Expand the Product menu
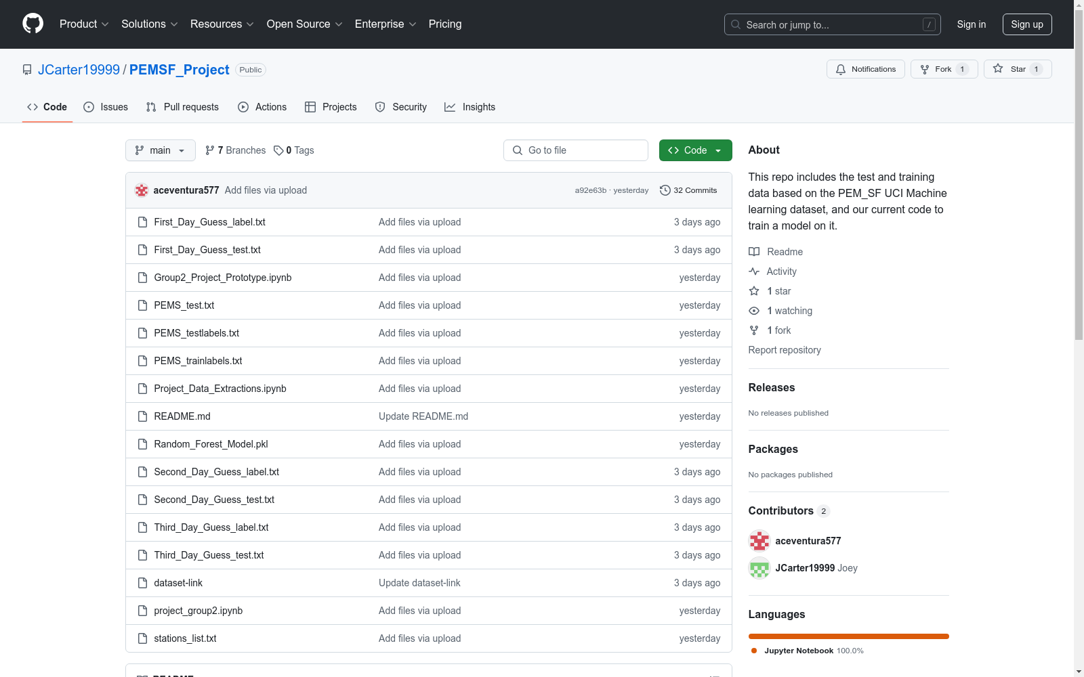Screen dimensions: 1084x677 [x=84, y=24]
